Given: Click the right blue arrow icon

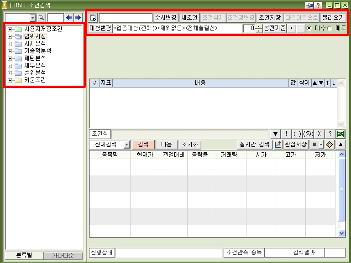Looking at the screenshot, I should click(x=78, y=18).
